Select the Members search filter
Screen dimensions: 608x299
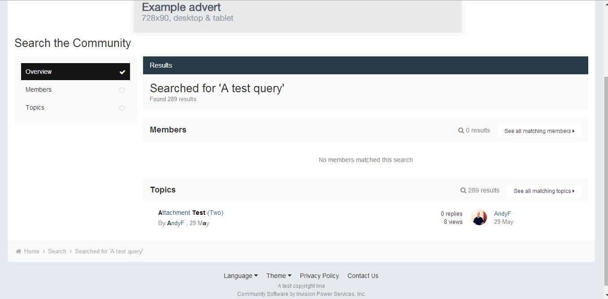(x=75, y=90)
